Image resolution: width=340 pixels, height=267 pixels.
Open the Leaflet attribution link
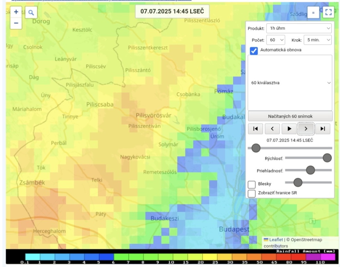[276, 240]
